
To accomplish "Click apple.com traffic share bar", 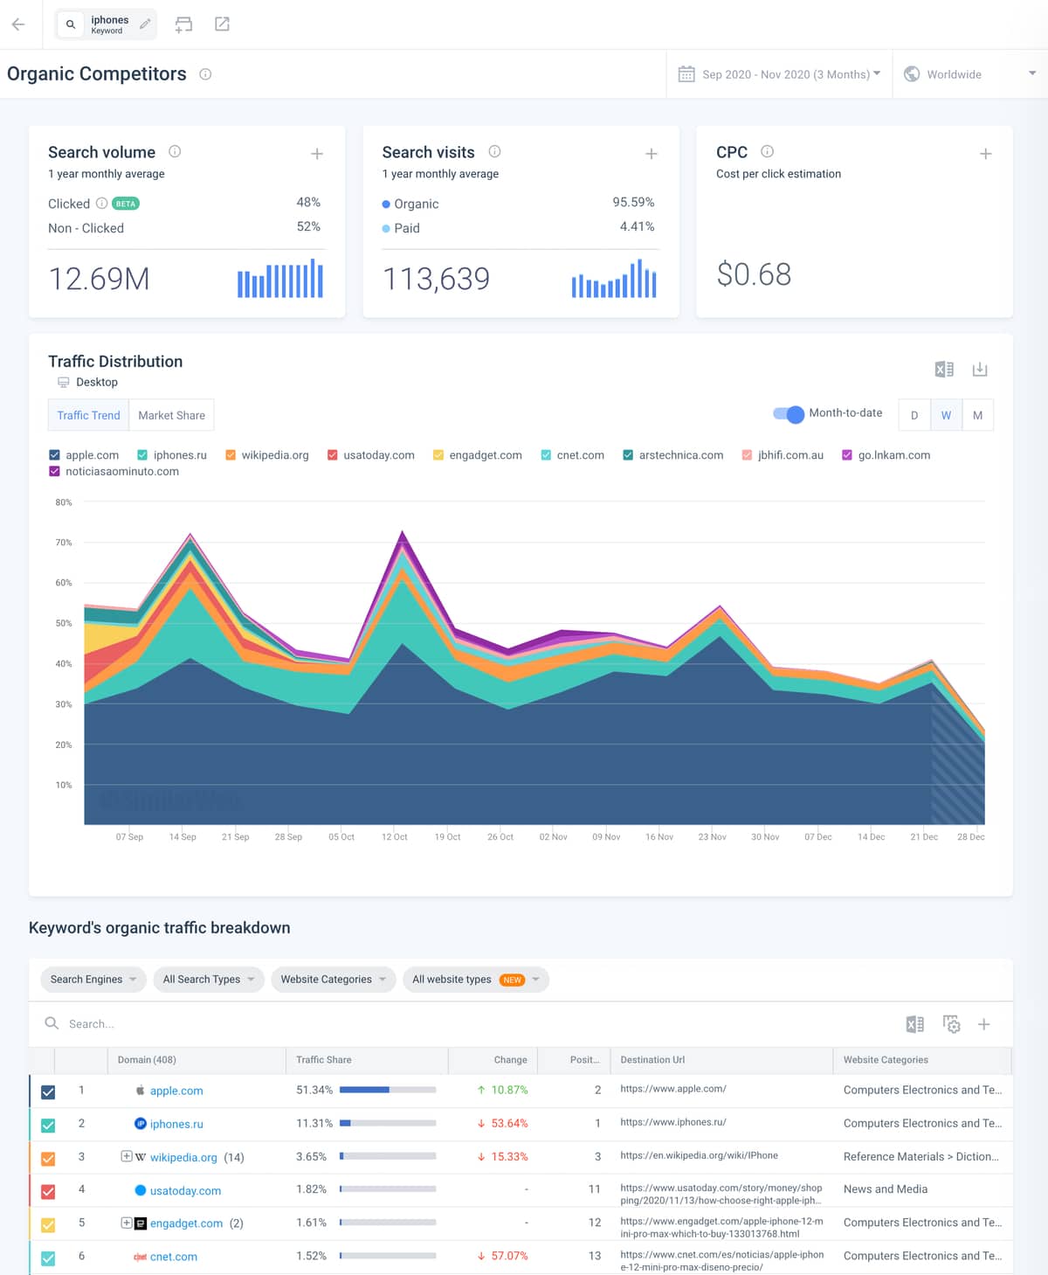I will pos(388,1090).
